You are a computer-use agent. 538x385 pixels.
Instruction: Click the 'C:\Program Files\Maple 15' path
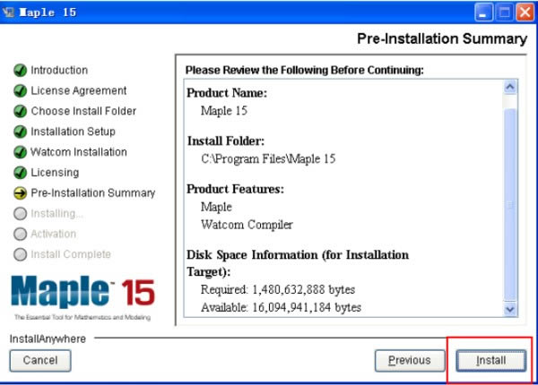pyautogui.click(x=268, y=159)
